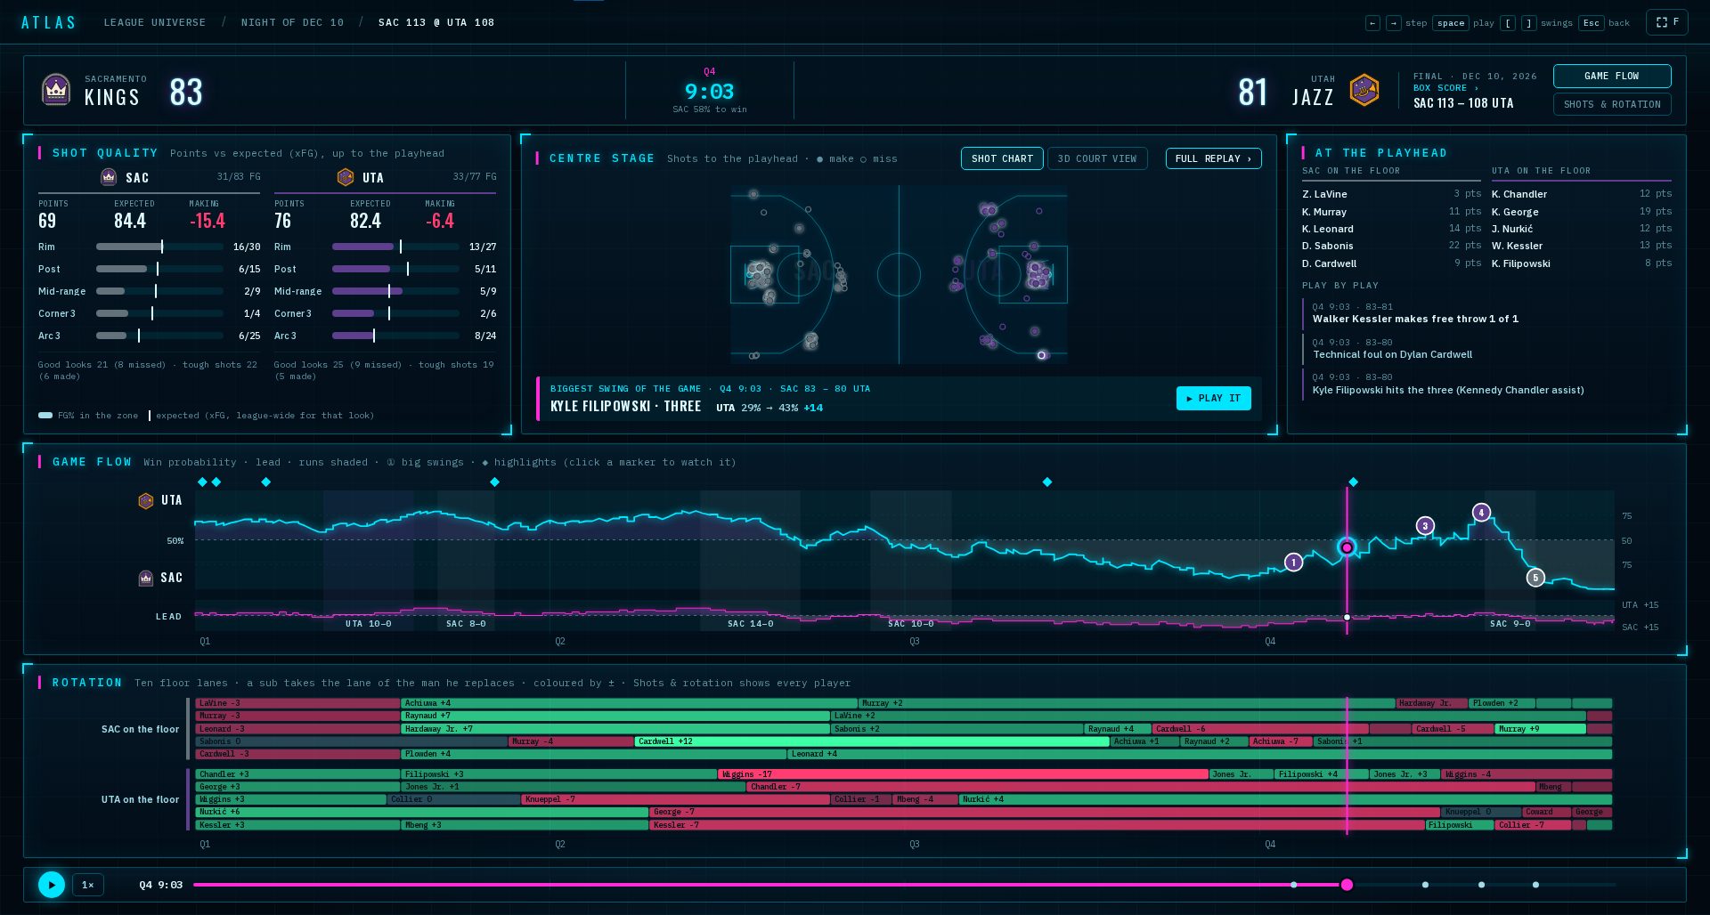Open League Universe breadcrumb
This screenshot has height=915, width=1710.
pos(155,22)
